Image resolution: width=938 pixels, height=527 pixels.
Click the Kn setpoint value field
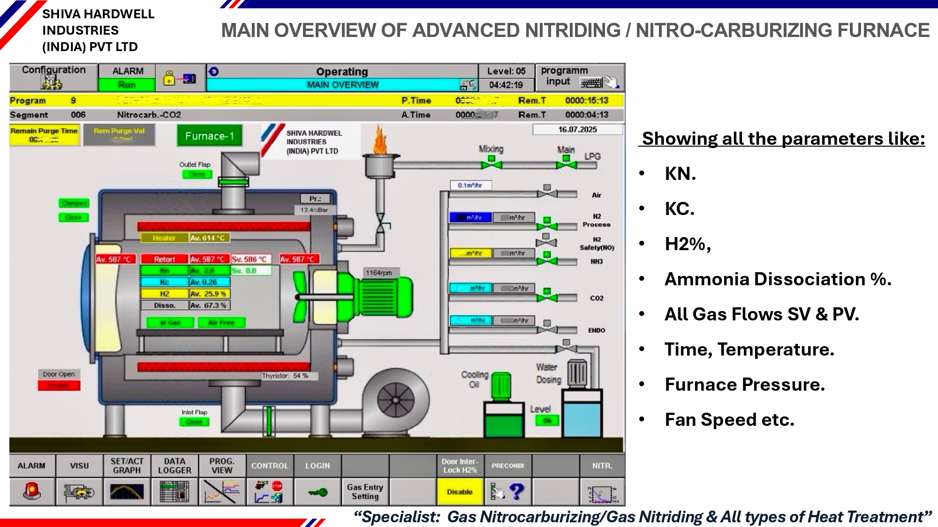(251, 271)
